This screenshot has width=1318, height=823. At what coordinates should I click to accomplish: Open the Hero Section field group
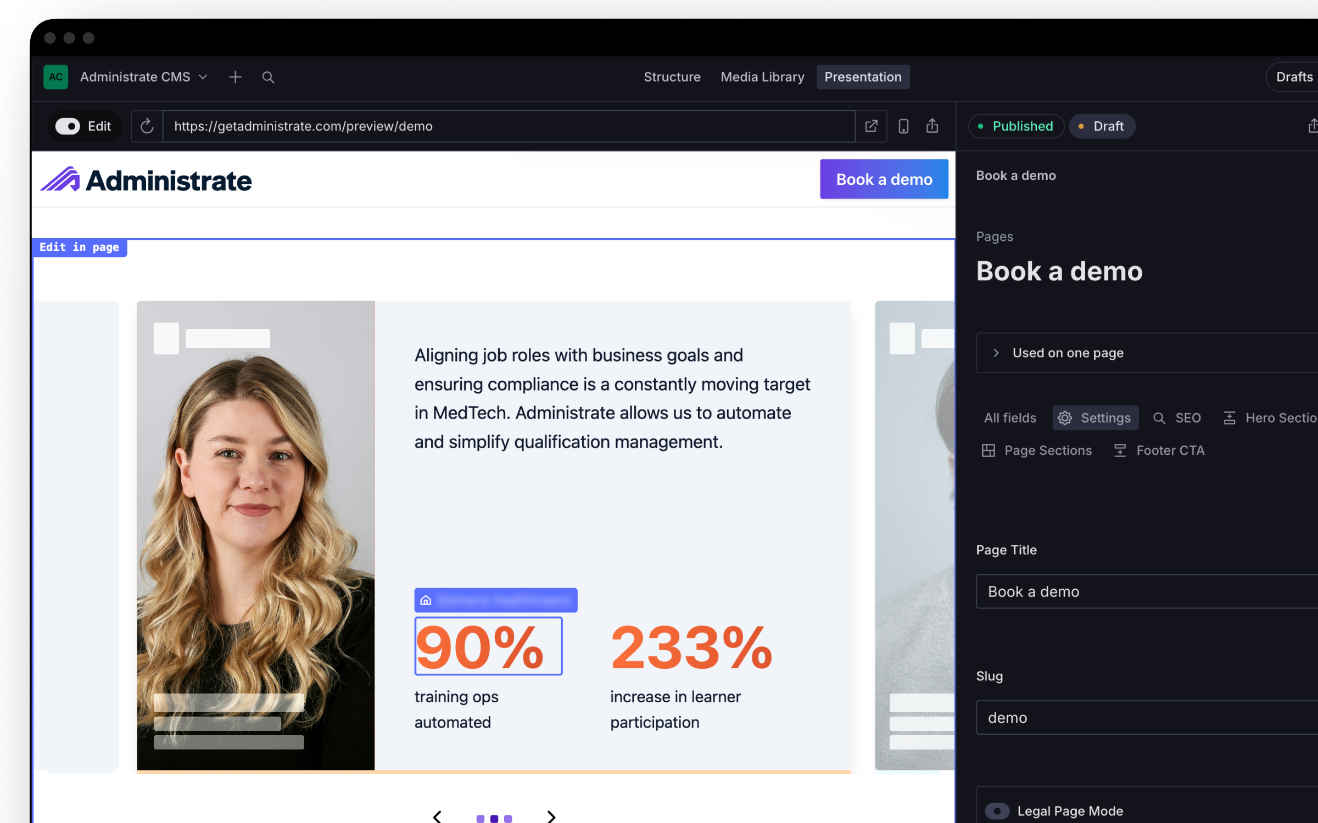click(x=1270, y=418)
